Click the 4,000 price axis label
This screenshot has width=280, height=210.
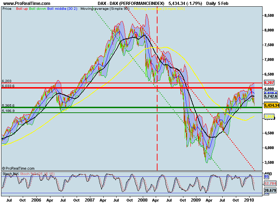[x=269, y=148]
